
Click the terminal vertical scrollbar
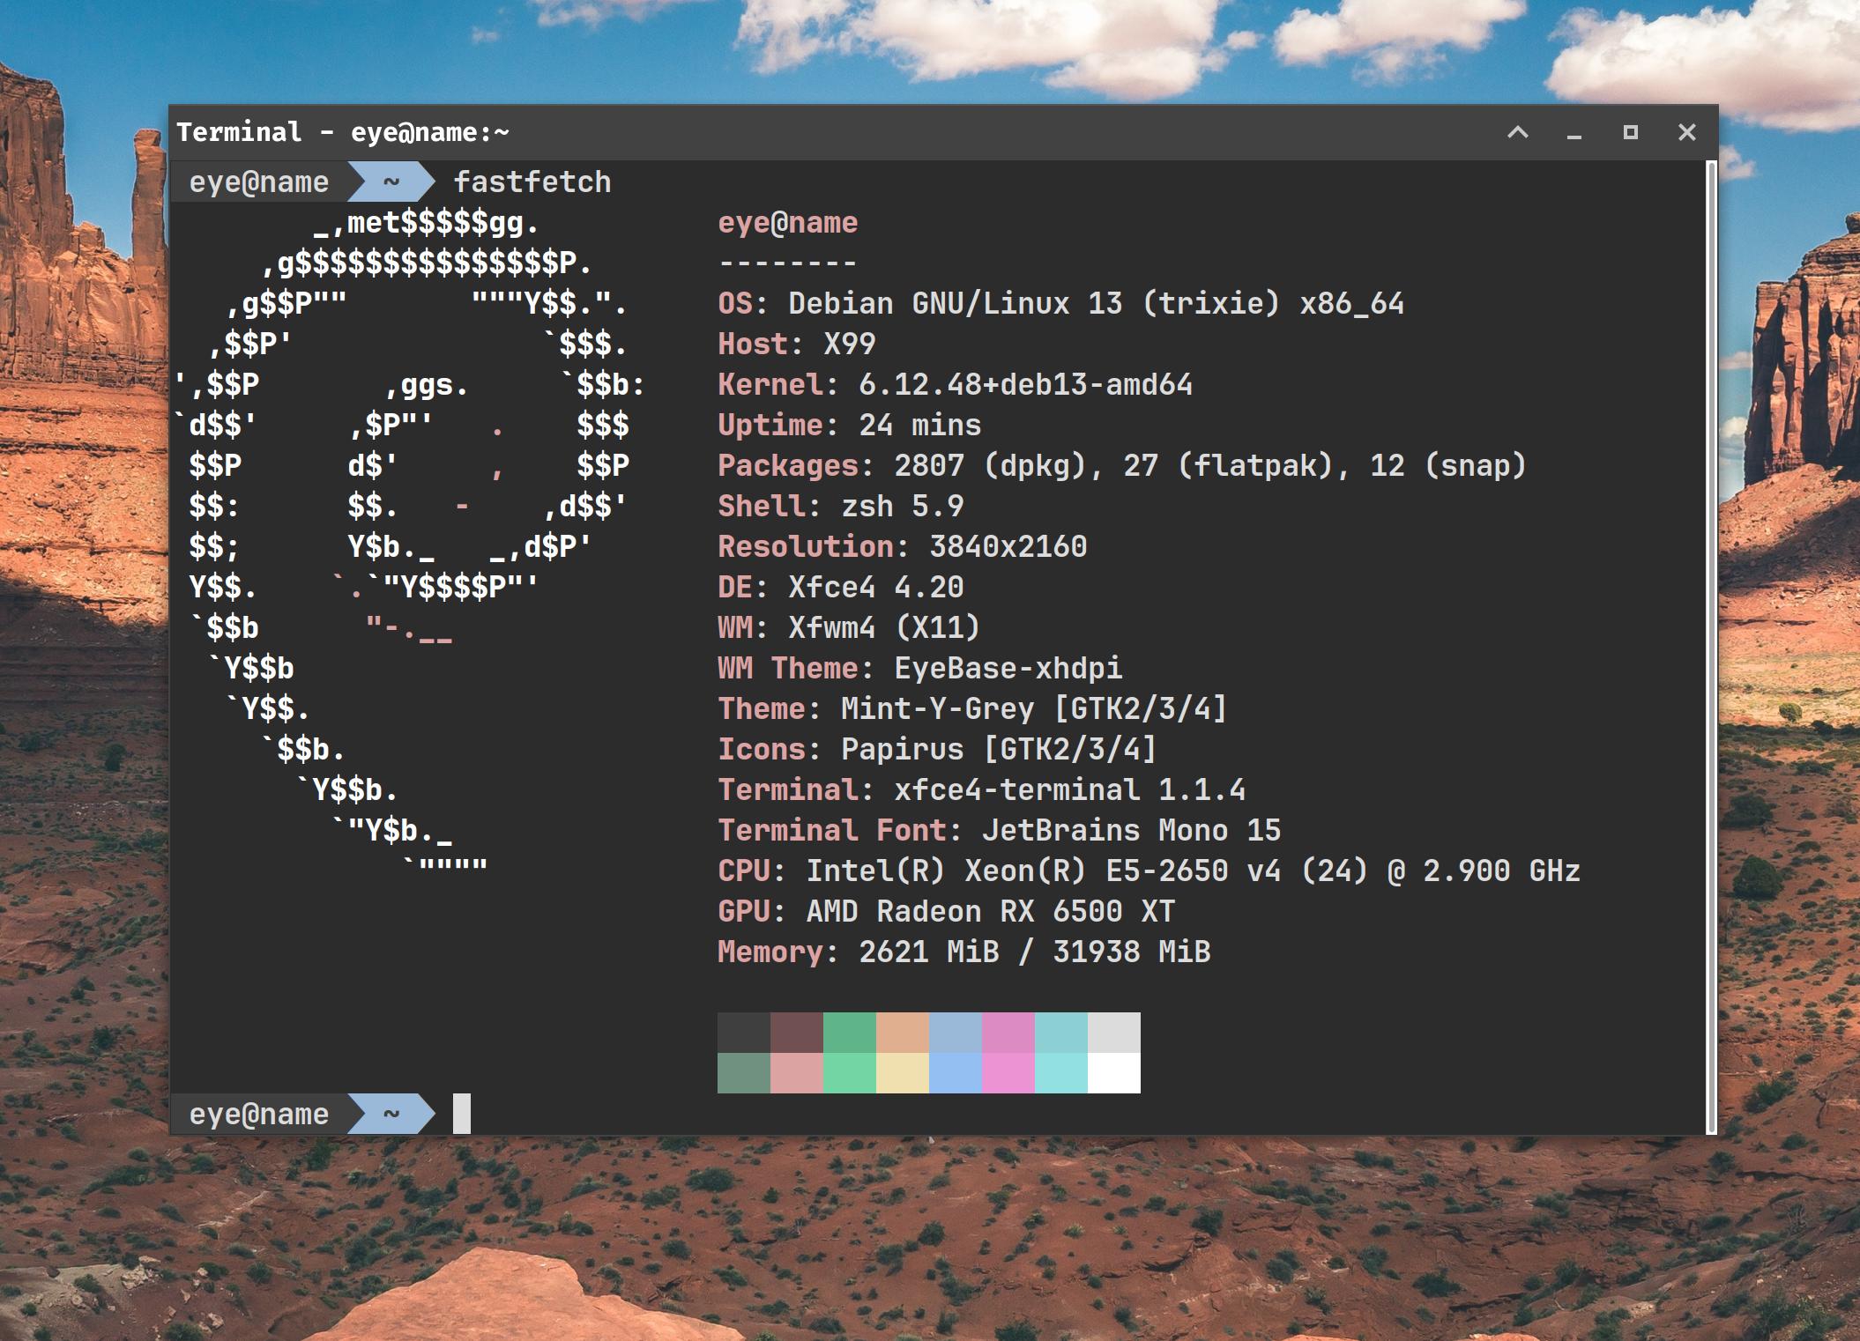pos(1711,647)
